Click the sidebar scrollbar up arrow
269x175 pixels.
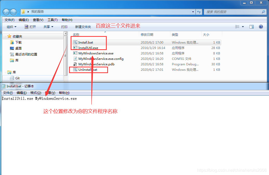[65, 33]
